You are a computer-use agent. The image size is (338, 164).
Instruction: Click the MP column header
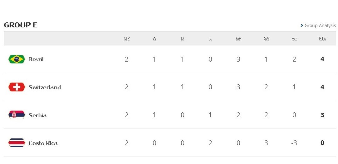point(127,39)
